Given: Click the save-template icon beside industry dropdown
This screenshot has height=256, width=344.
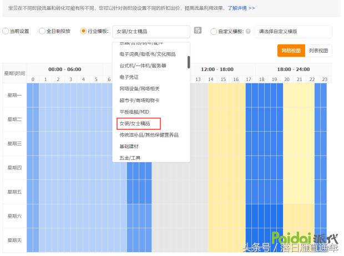Looking at the screenshot, I should click(198, 31).
